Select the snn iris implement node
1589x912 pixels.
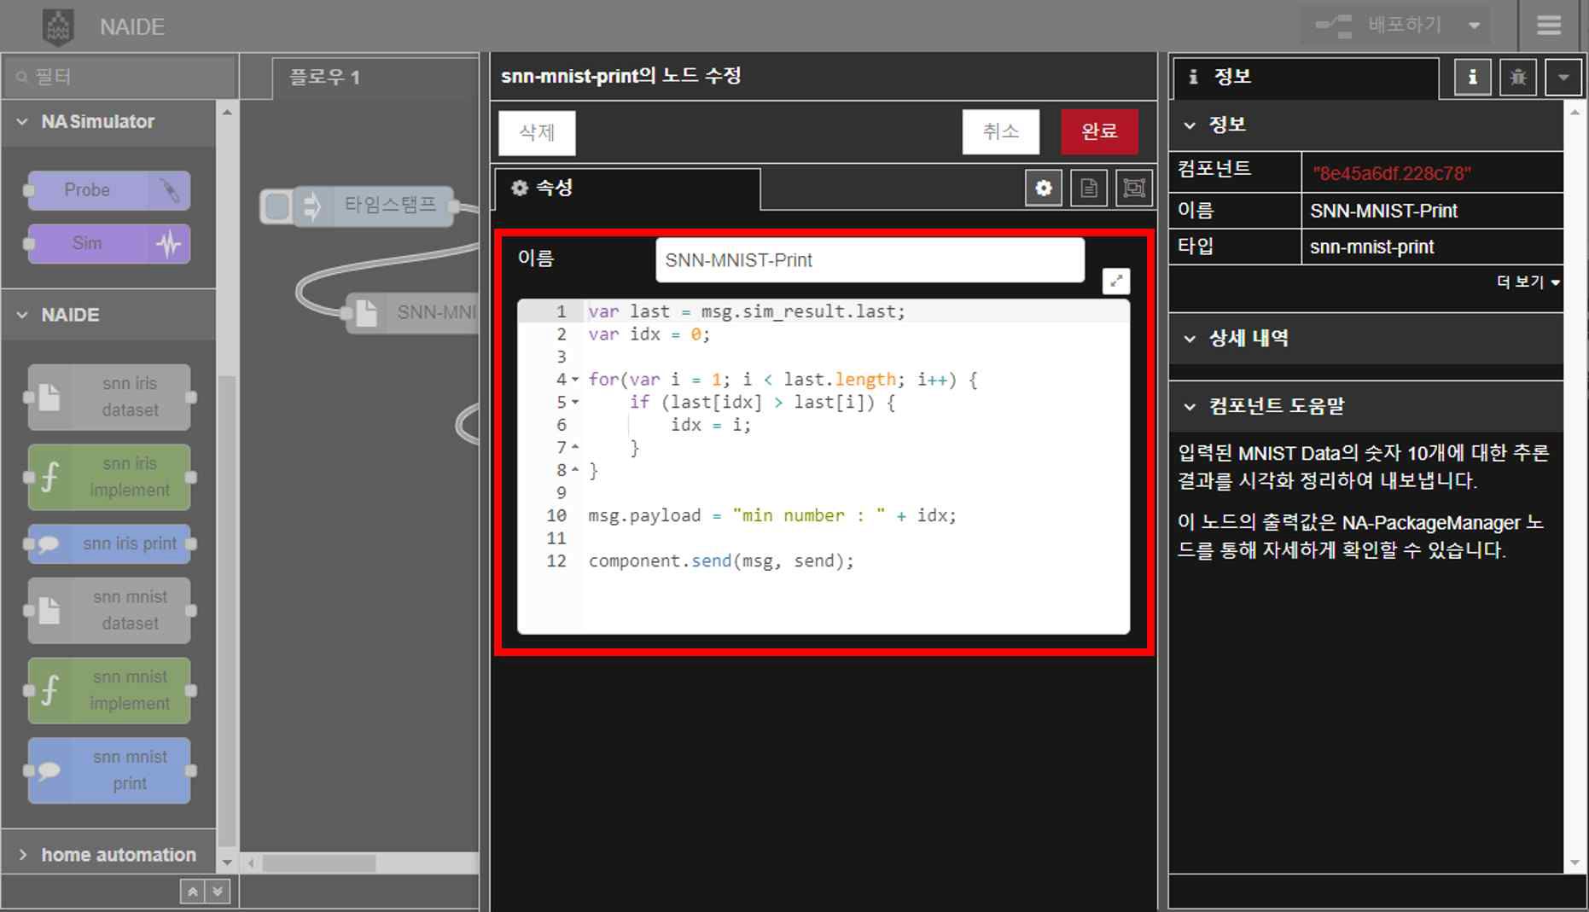click(x=108, y=477)
